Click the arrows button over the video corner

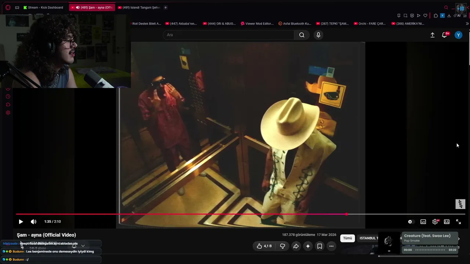460,204
